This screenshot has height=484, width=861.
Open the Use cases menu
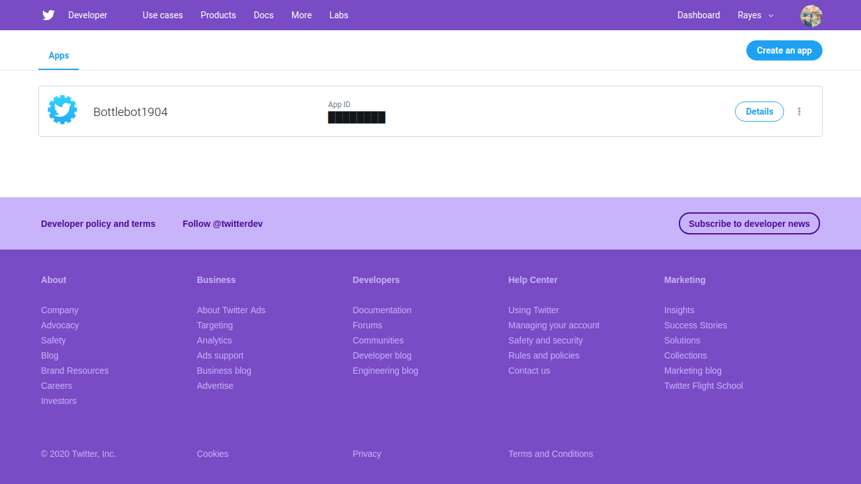[x=163, y=15]
